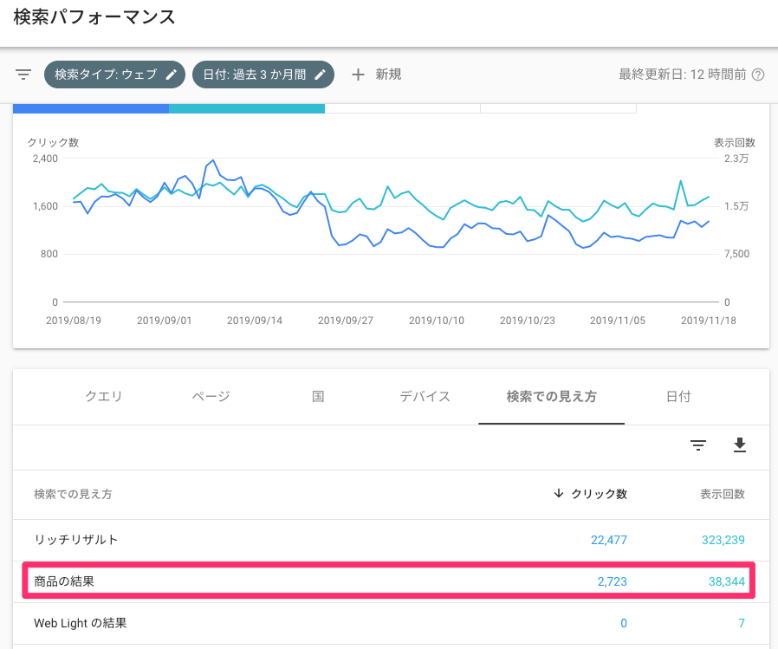Screen dimensions: 778x649
Task: Click Web Light impressions value 7
Action: point(742,623)
